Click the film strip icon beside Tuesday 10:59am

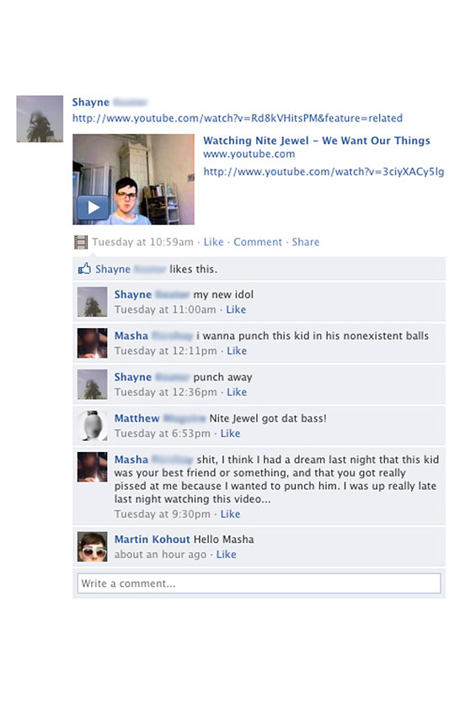click(x=81, y=242)
